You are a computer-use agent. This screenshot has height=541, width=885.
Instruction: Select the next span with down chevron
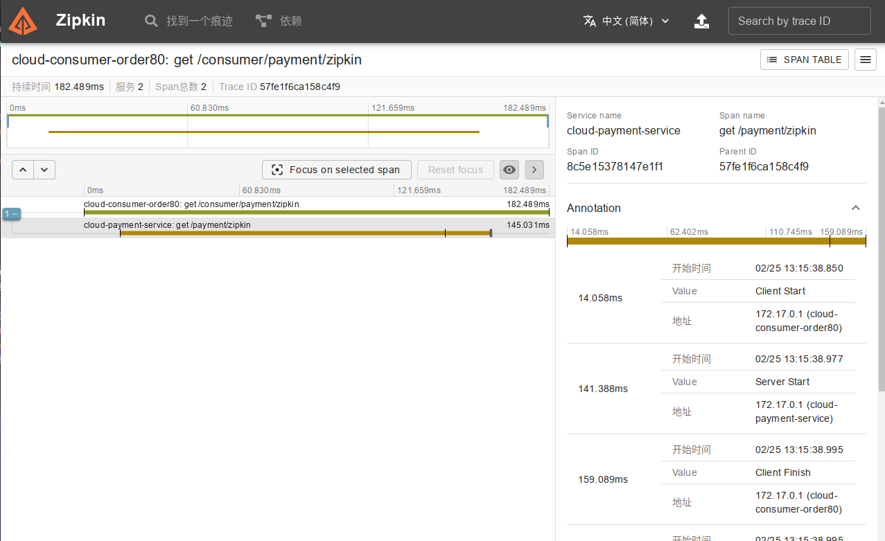coord(44,170)
